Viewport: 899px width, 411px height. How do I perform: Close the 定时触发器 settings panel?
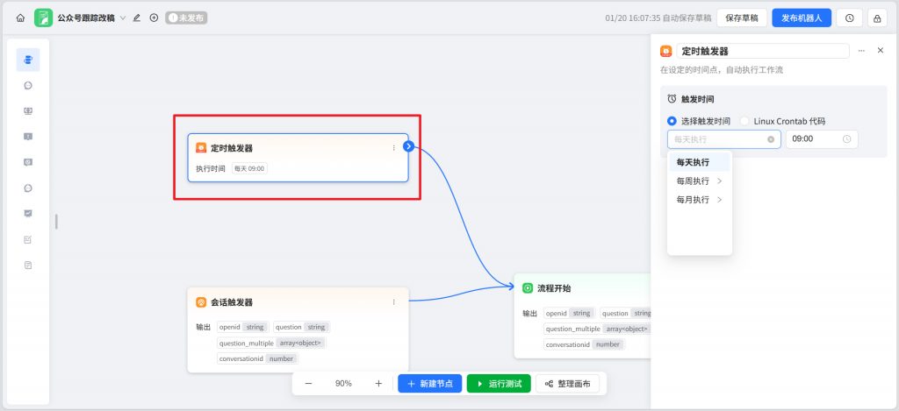(881, 50)
